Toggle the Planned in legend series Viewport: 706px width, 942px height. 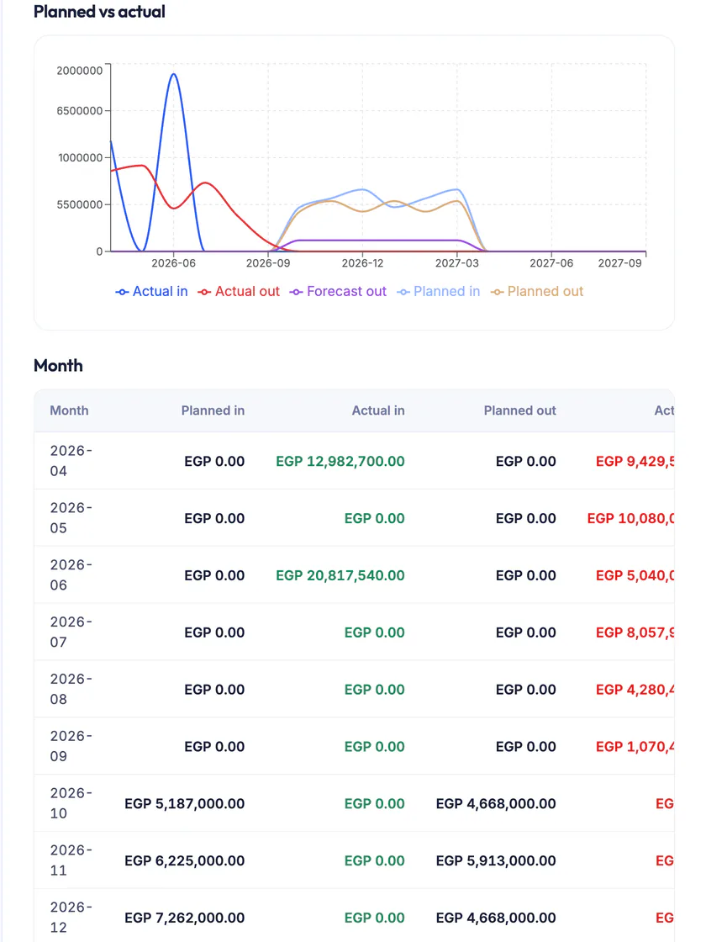pyautogui.click(x=438, y=291)
